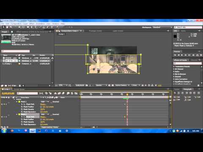Click the Effects & Presets search field
The image size is (203, 152).
187,63
